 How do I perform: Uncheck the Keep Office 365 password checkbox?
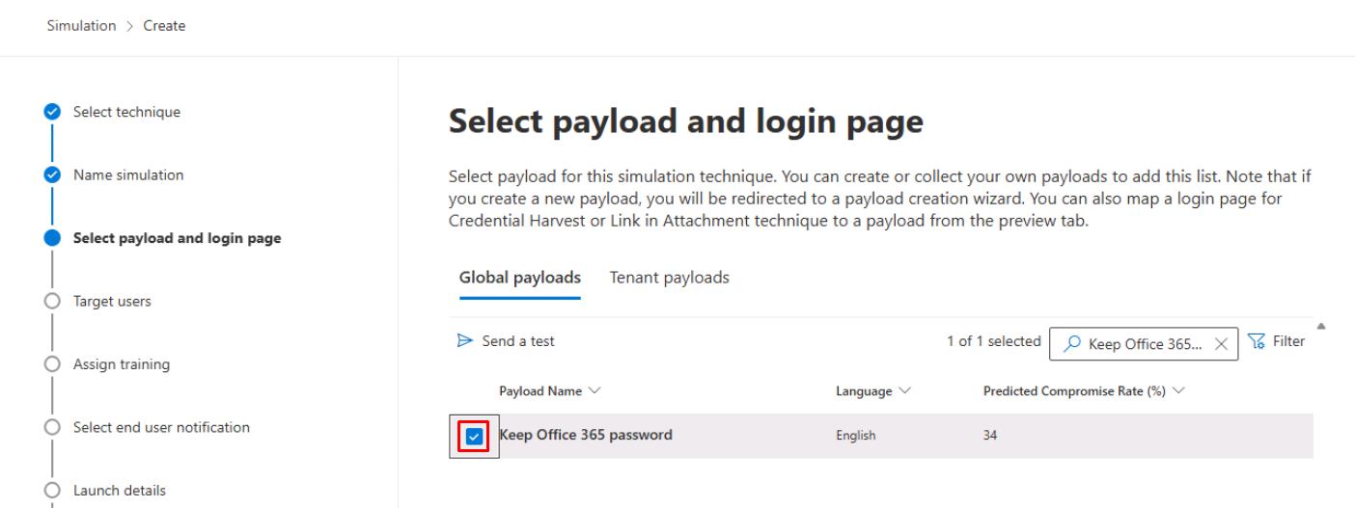[474, 437]
